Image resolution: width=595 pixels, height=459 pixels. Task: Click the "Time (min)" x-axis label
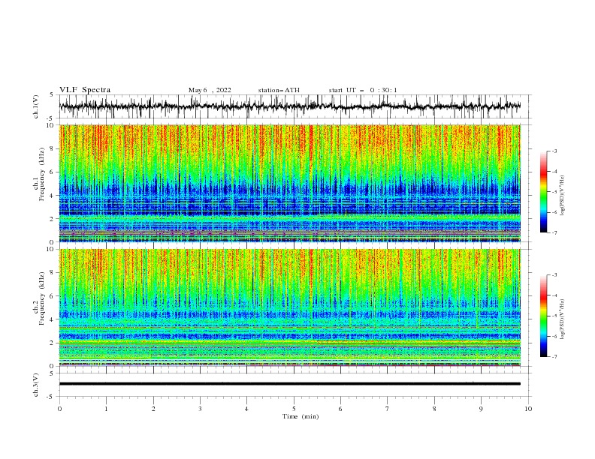(301, 416)
